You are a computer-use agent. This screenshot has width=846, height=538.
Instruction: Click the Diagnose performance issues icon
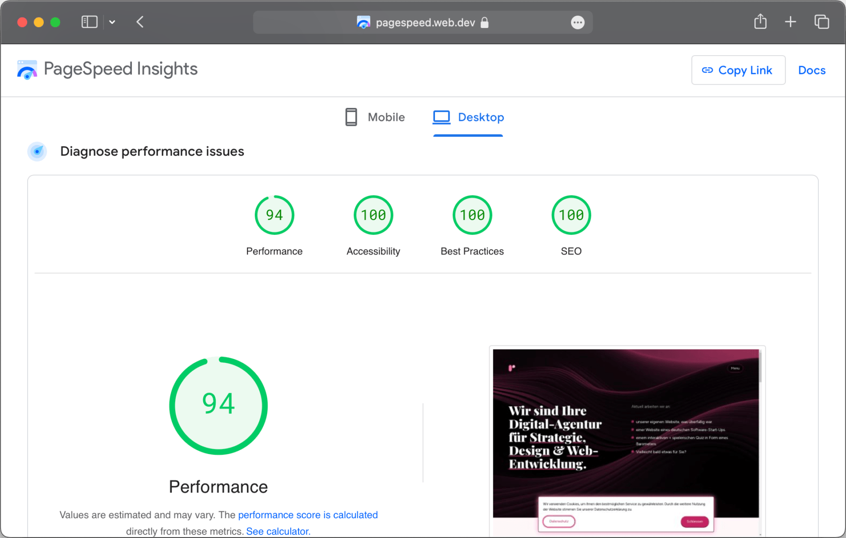(37, 152)
